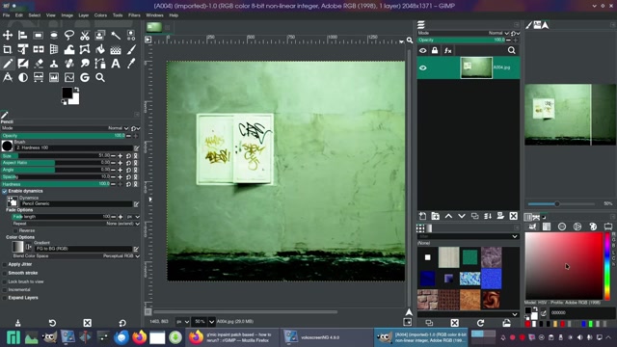
Task: Save tool preset button
Action: (17, 323)
